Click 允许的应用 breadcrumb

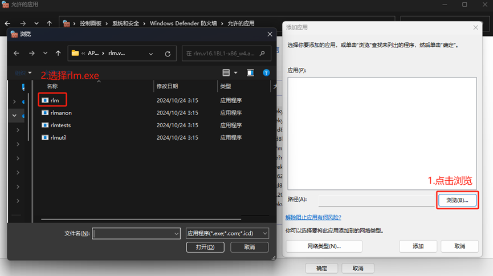coord(241,23)
